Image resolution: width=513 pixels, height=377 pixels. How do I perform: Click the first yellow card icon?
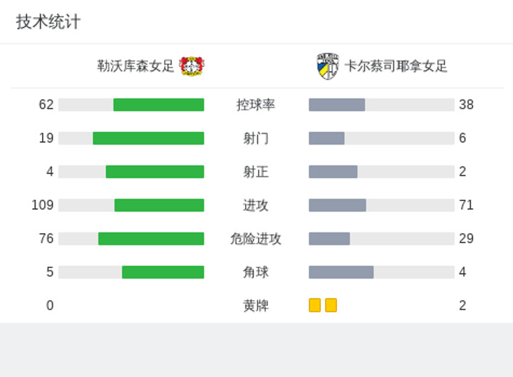pyautogui.click(x=315, y=305)
